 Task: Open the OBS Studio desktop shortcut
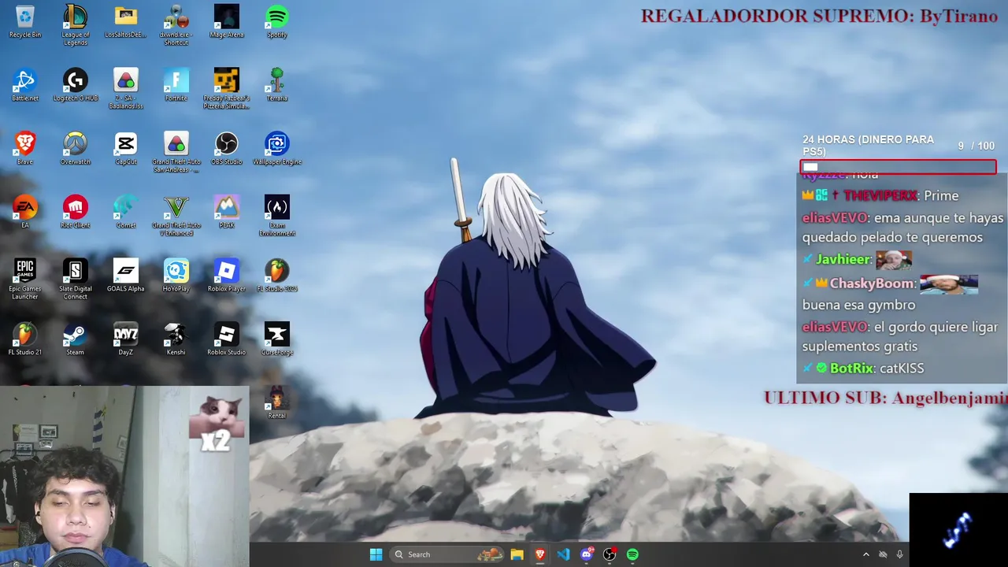coord(227,149)
